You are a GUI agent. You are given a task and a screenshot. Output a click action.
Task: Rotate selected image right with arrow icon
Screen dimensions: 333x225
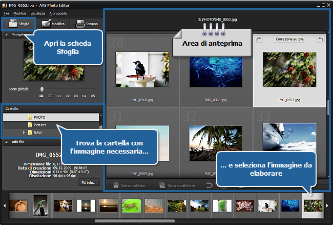[x=259, y=39]
